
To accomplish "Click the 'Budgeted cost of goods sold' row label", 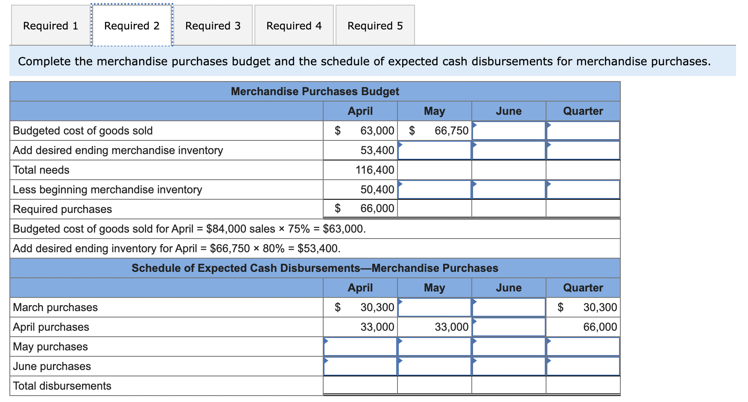I will click(x=83, y=131).
